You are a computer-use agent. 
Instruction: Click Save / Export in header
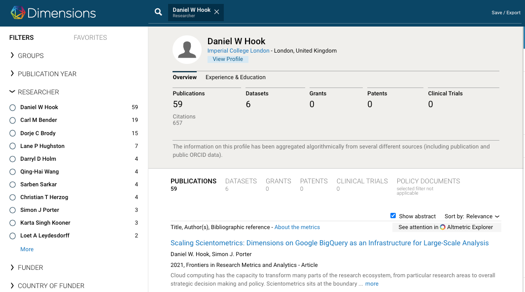[x=506, y=13]
